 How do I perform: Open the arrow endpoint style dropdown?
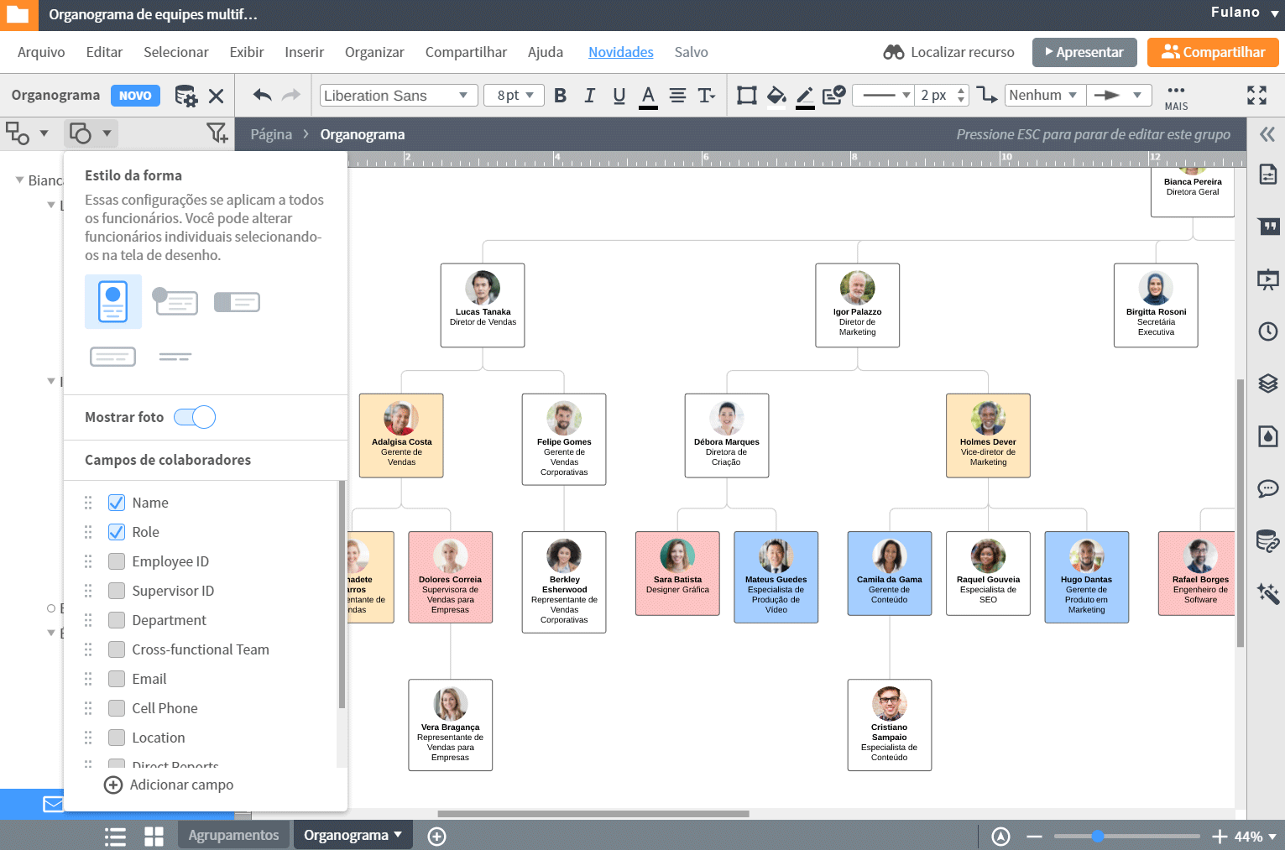coord(1120,95)
